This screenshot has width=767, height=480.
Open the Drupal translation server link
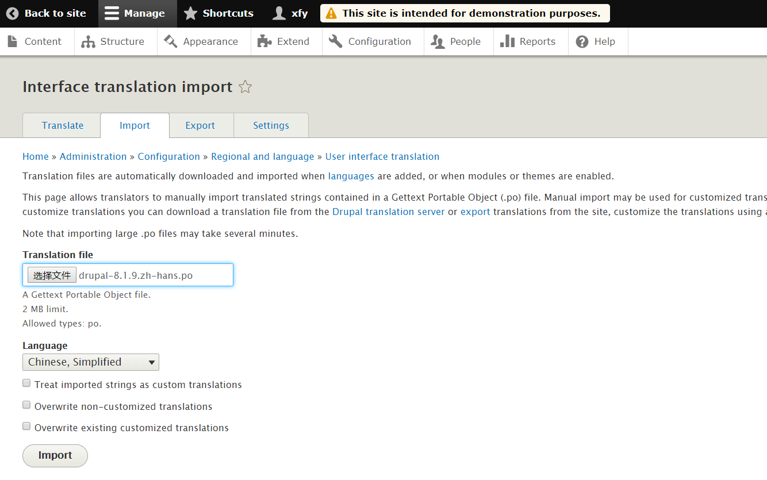388,212
